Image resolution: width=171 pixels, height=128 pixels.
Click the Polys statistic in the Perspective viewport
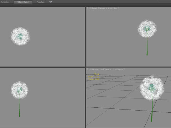point(94,76)
